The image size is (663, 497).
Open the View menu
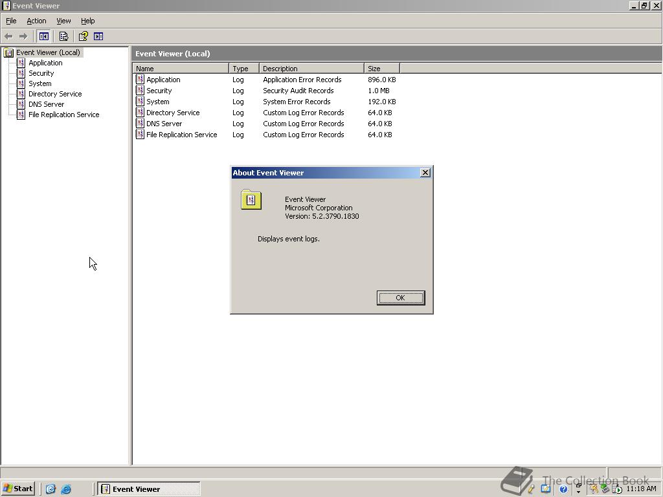pyautogui.click(x=63, y=21)
